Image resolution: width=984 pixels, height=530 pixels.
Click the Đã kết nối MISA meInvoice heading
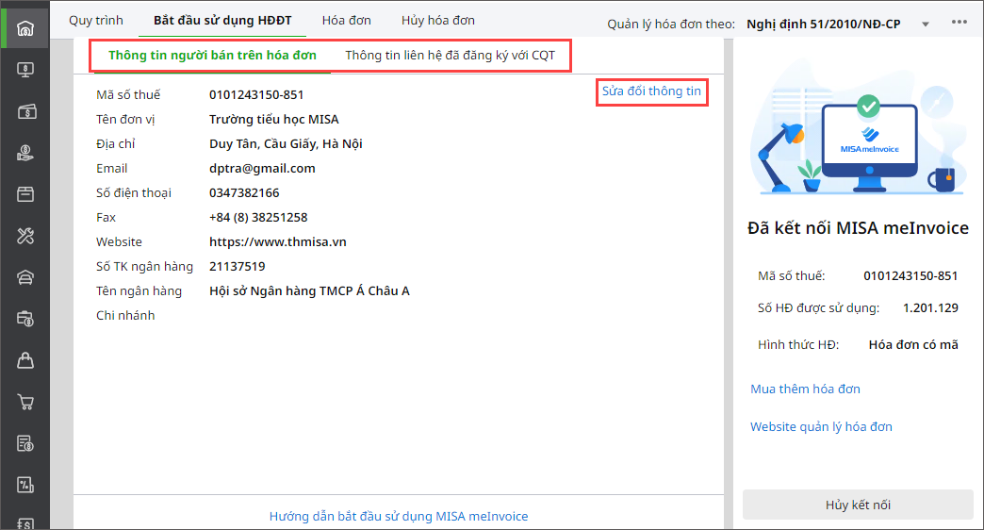point(858,228)
